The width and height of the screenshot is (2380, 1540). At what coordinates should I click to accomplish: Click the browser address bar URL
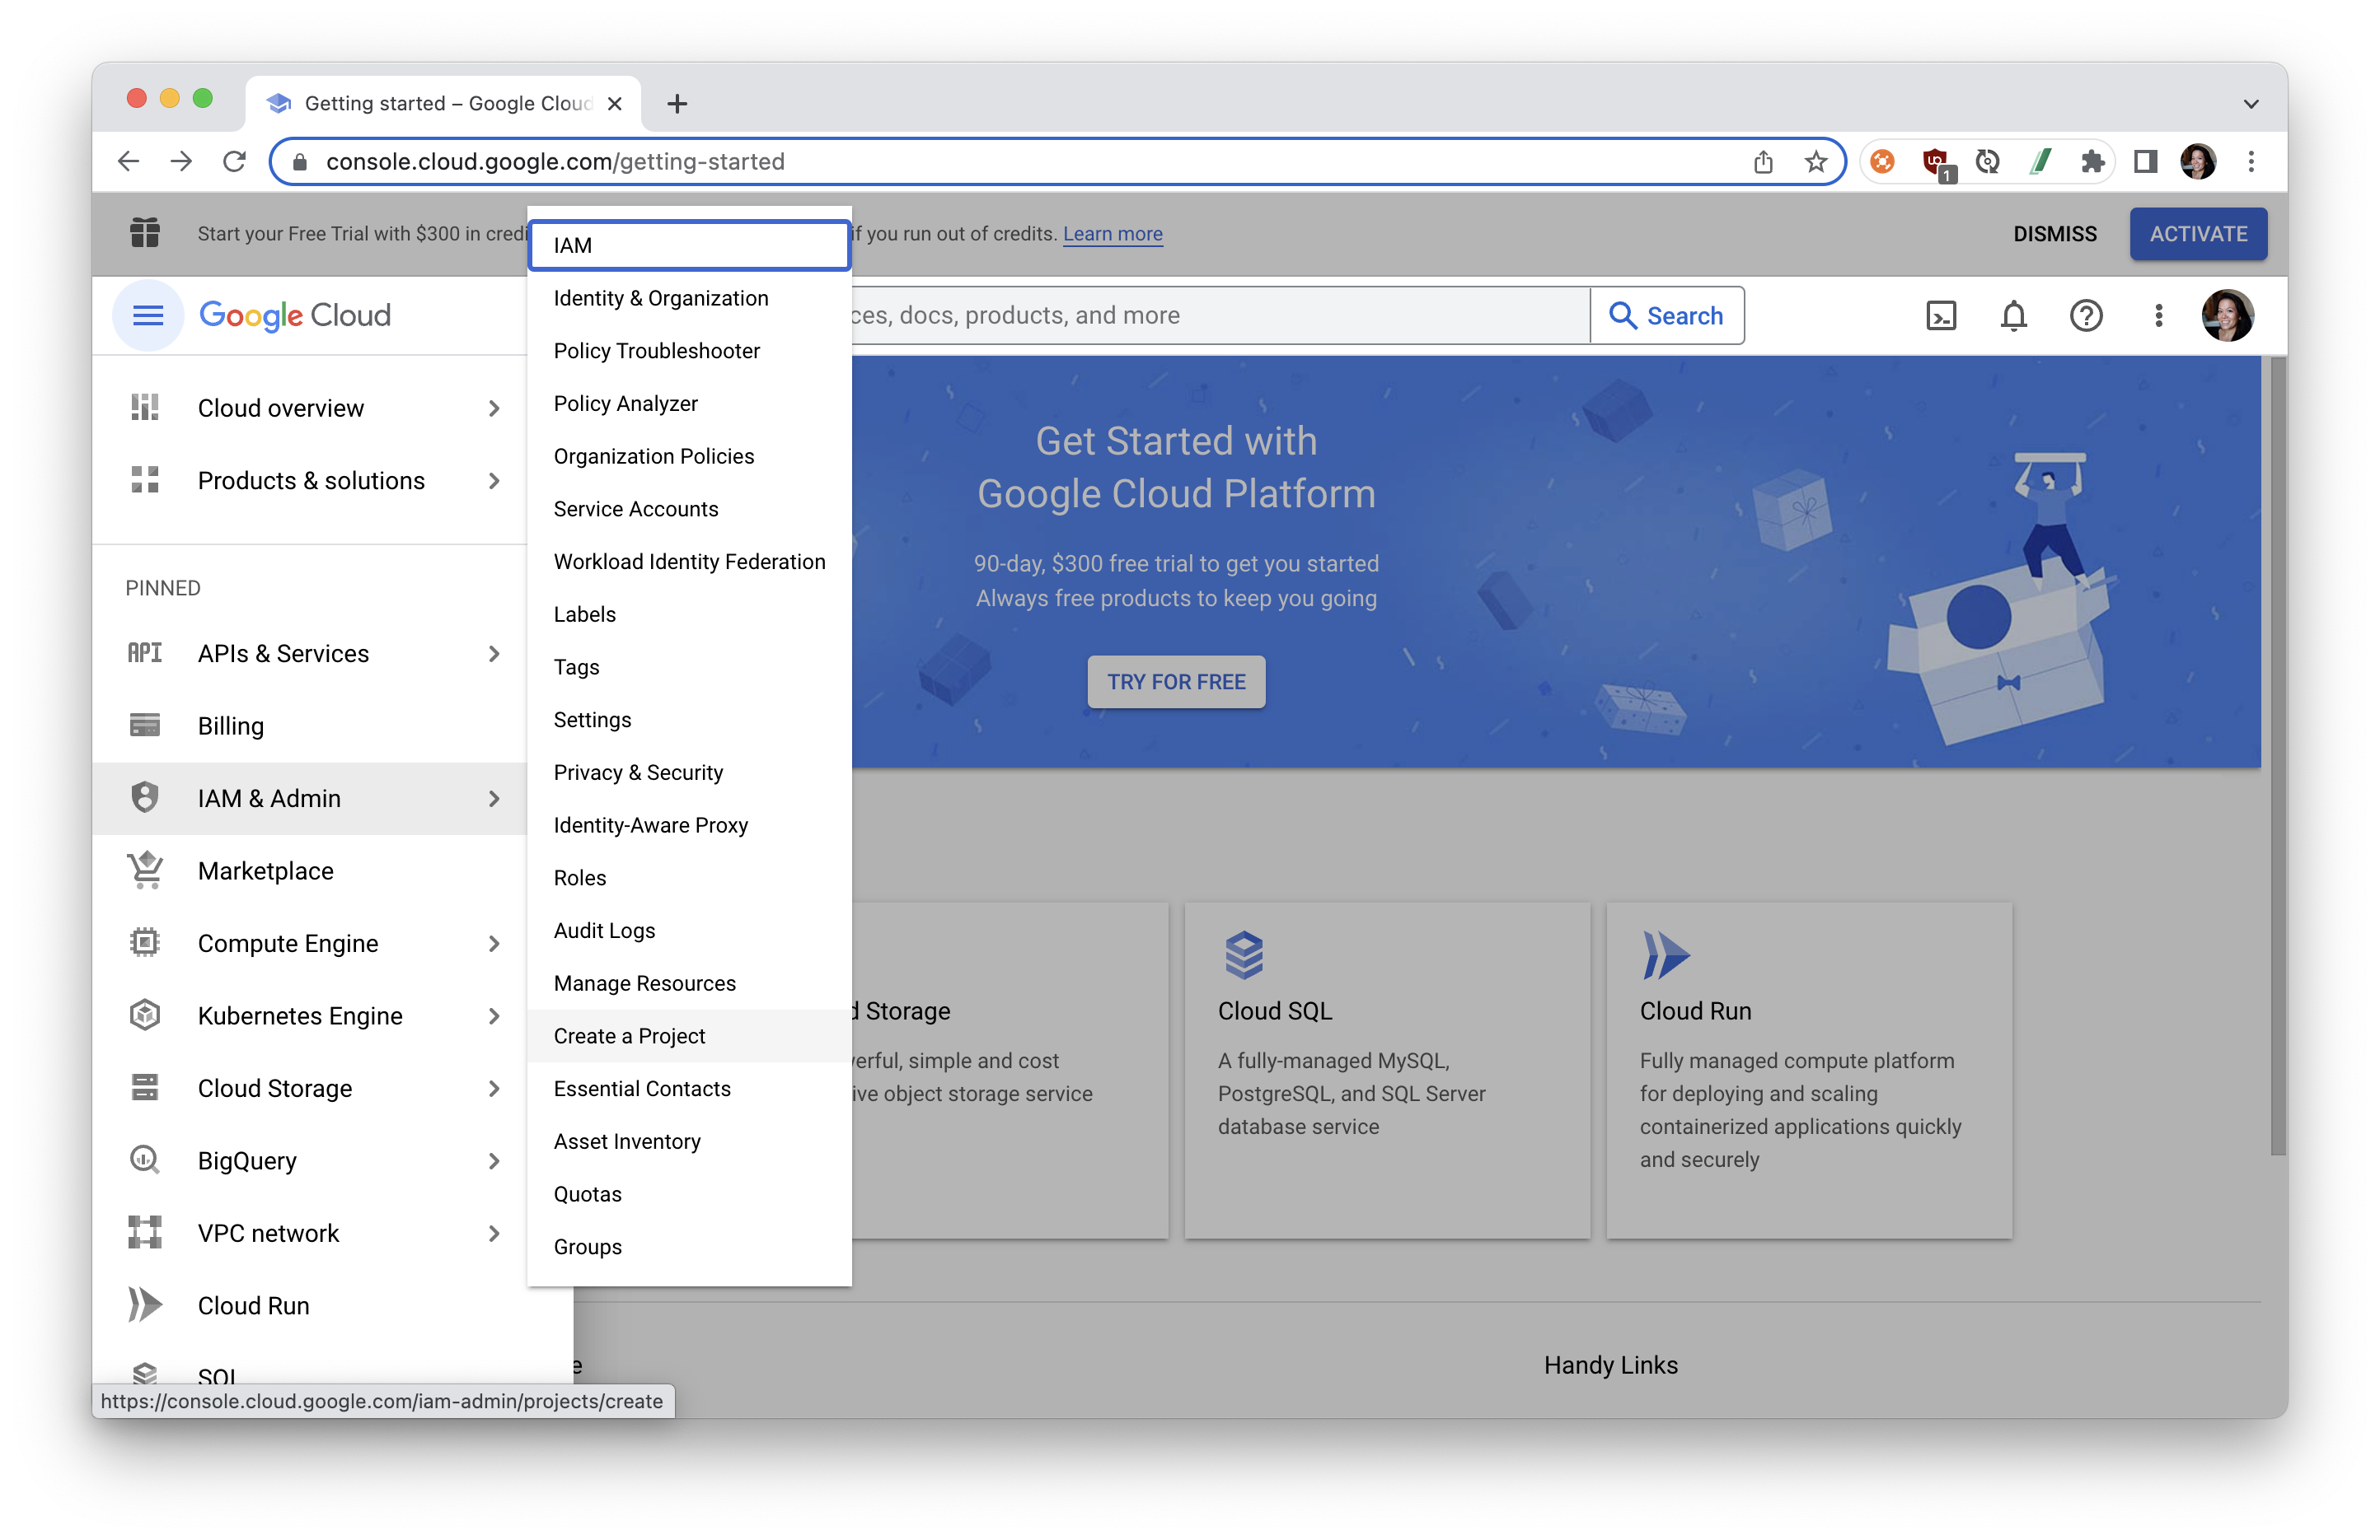(x=555, y=161)
